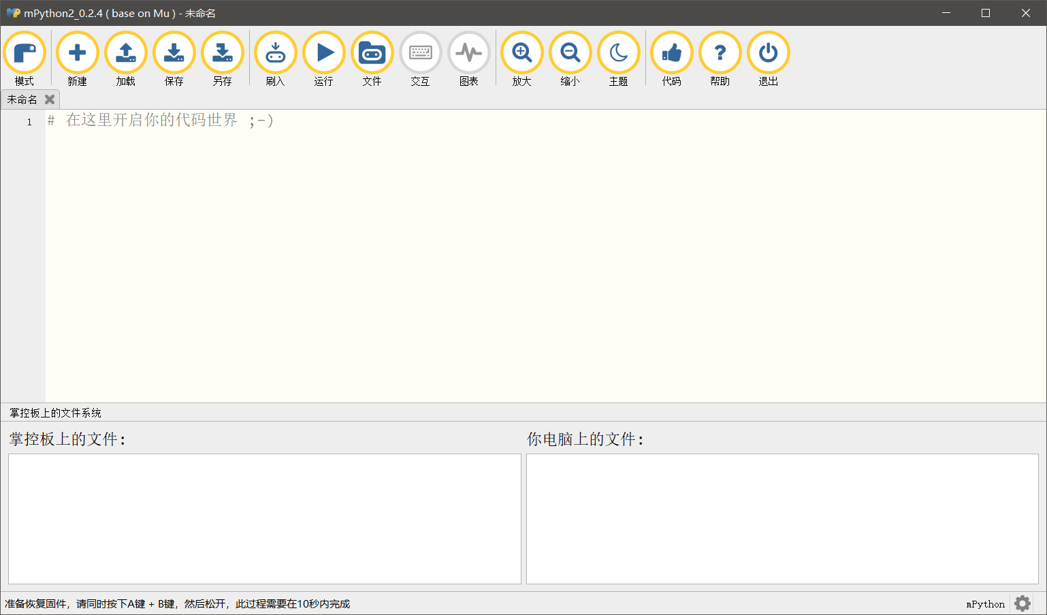
Task: Switch theme with 主题 moon icon
Action: (x=618, y=59)
